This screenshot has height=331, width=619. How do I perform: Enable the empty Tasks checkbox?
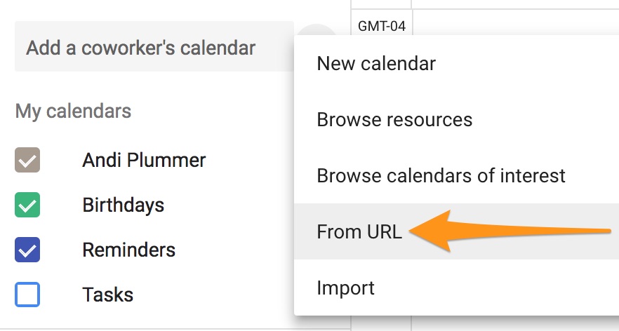(x=27, y=295)
